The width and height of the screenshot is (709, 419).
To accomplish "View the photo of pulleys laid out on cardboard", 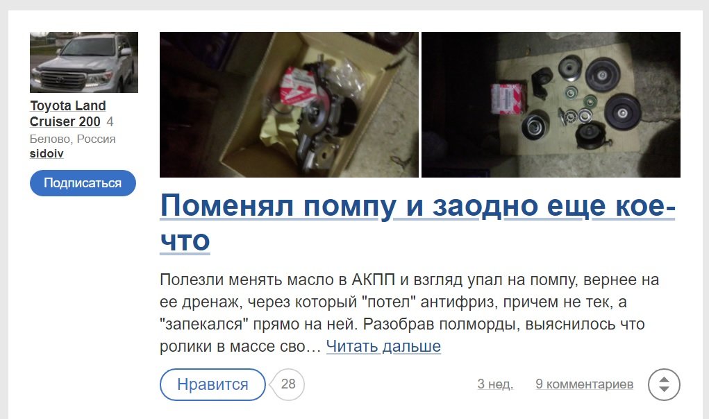I will [551, 104].
